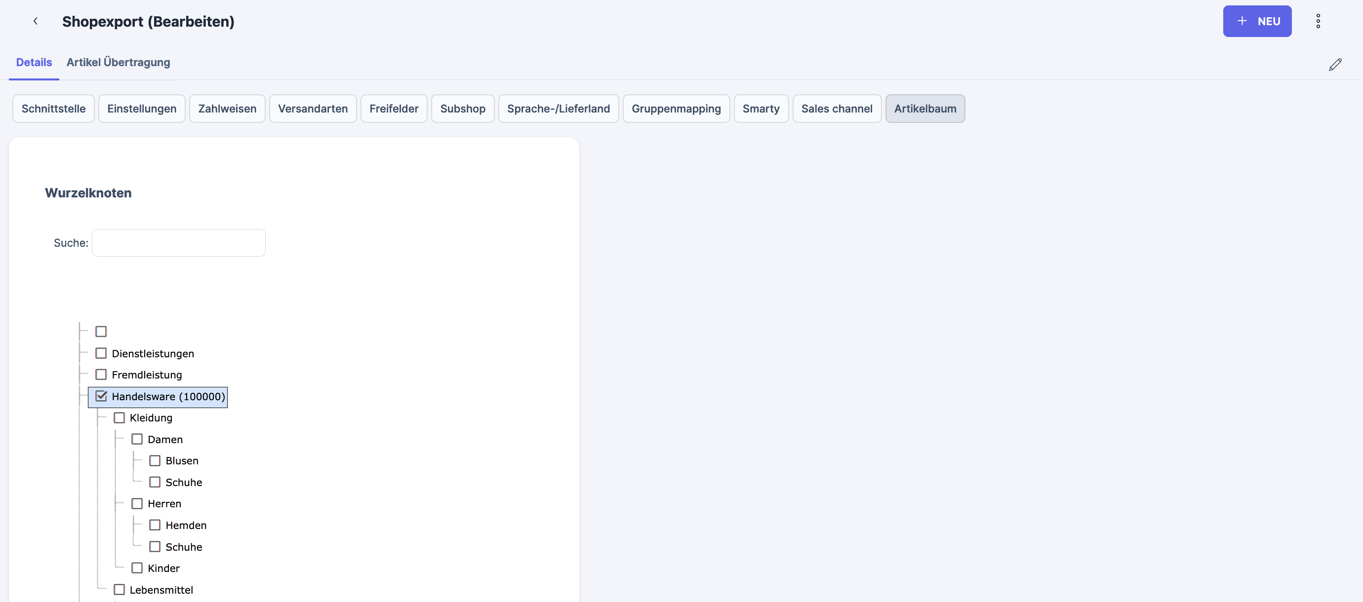This screenshot has height=602, width=1363.
Task: Go to Zahlweisen section
Action: coord(227,109)
